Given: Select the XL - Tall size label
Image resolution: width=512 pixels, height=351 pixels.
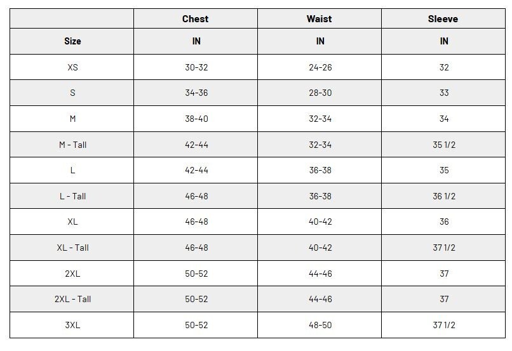Looking at the screenshot, I should [x=72, y=248].
